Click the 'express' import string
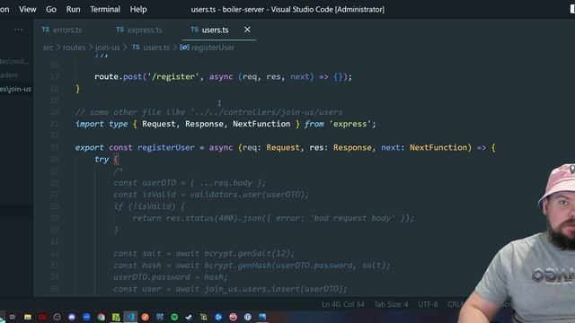Image resolution: width=575 pixels, height=323 pixels. (349, 124)
